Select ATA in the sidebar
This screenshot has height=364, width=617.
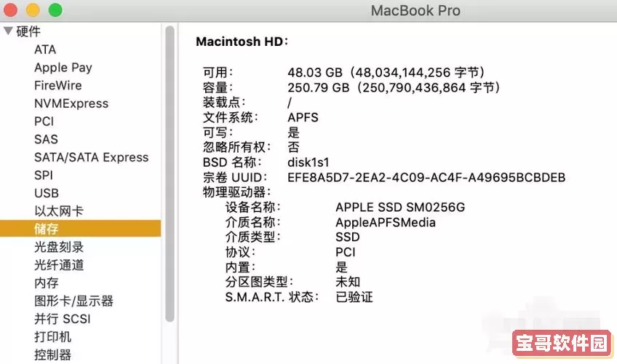click(45, 50)
